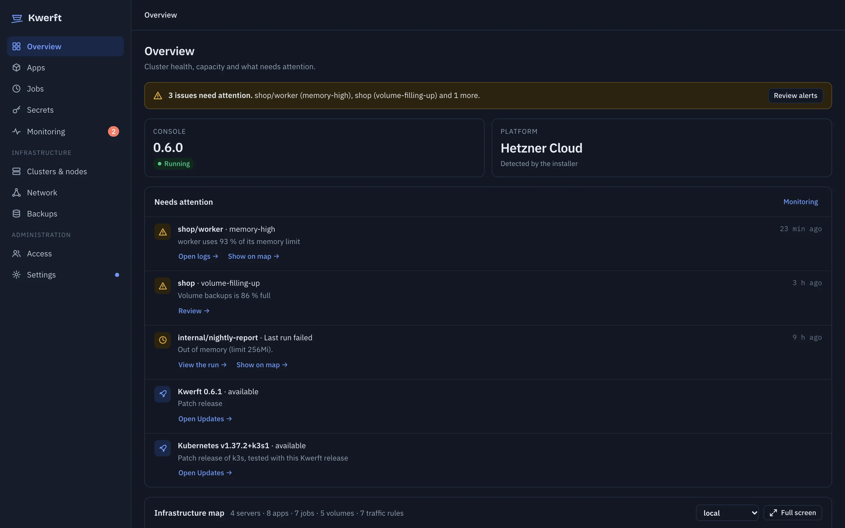Open the infrastructure map Full screen
The image size is (845, 528).
pos(792,513)
